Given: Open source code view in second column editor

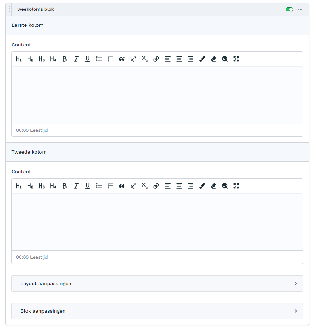Looking at the screenshot, I should click(225, 186).
